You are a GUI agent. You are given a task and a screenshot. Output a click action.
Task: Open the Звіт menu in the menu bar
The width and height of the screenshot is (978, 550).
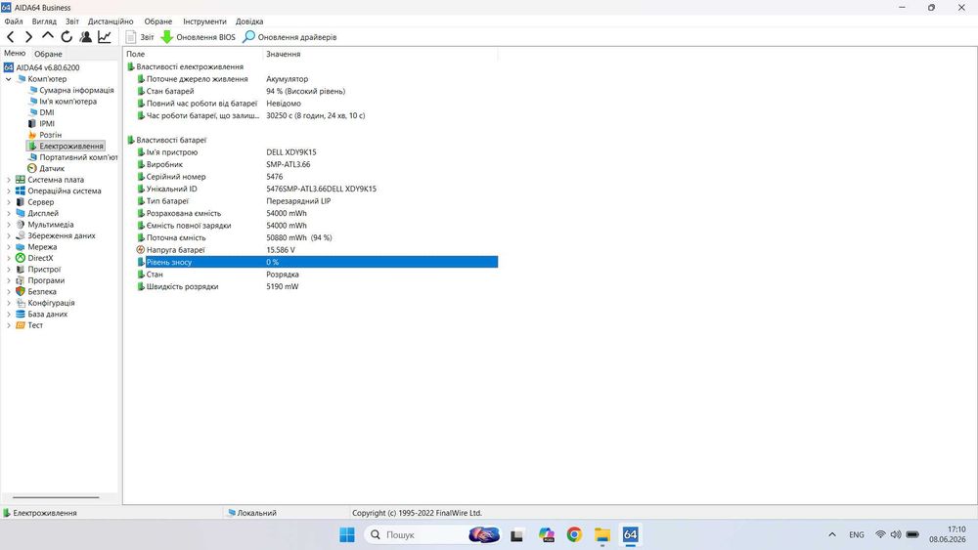point(72,21)
